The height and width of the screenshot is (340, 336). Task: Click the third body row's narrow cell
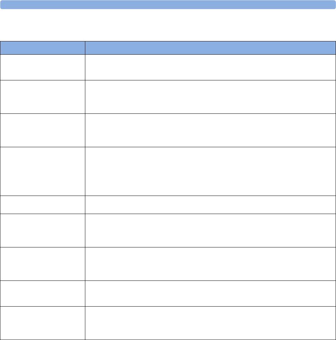(x=42, y=130)
